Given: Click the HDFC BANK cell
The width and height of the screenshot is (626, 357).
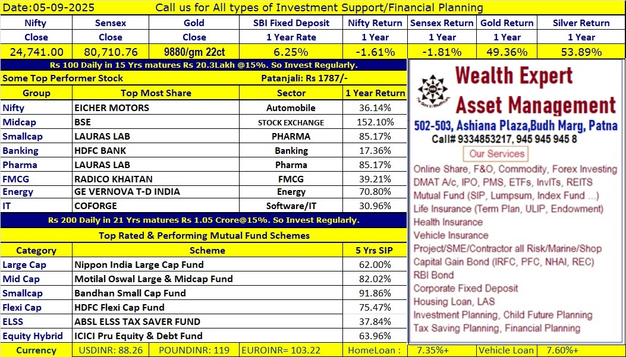Looking at the screenshot, I should (156, 151).
